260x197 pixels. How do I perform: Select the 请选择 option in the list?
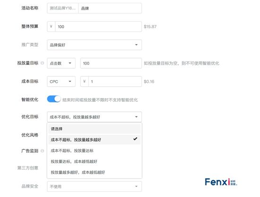pyautogui.click(x=94, y=129)
